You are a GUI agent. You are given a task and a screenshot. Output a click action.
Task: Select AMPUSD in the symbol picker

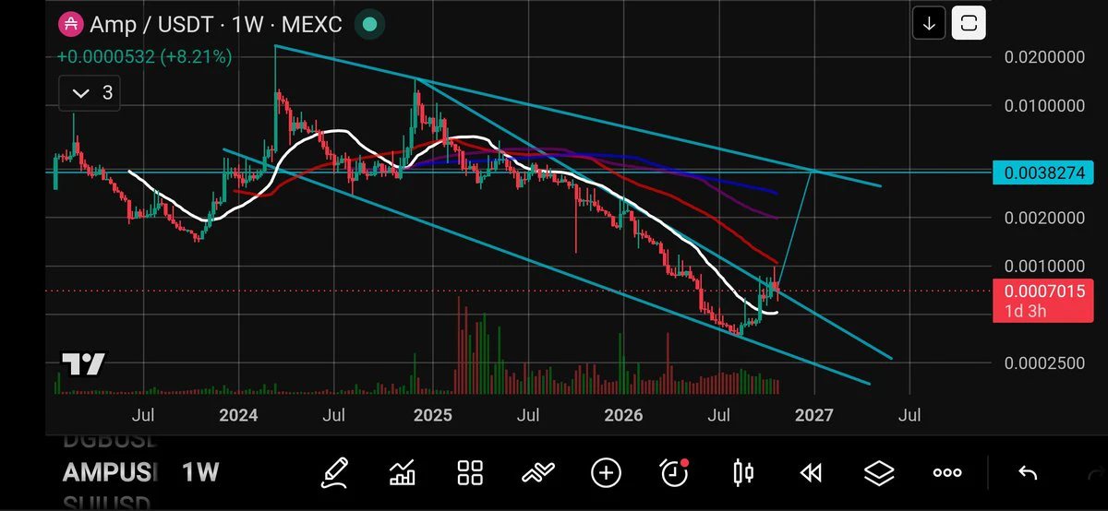[x=110, y=472]
